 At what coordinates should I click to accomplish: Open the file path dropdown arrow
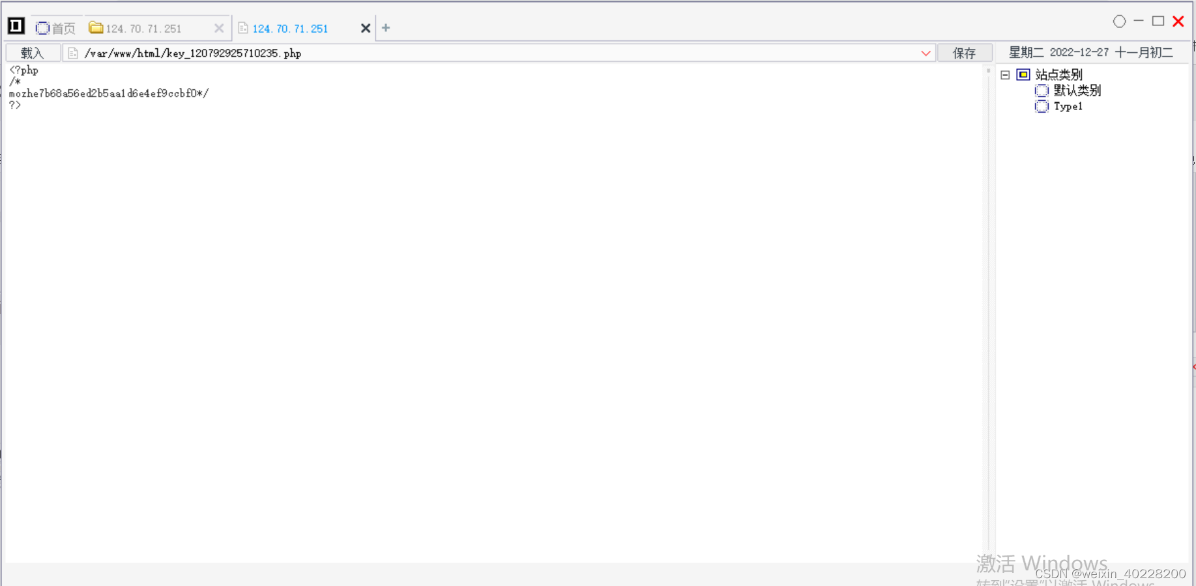[x=926, y=53]
